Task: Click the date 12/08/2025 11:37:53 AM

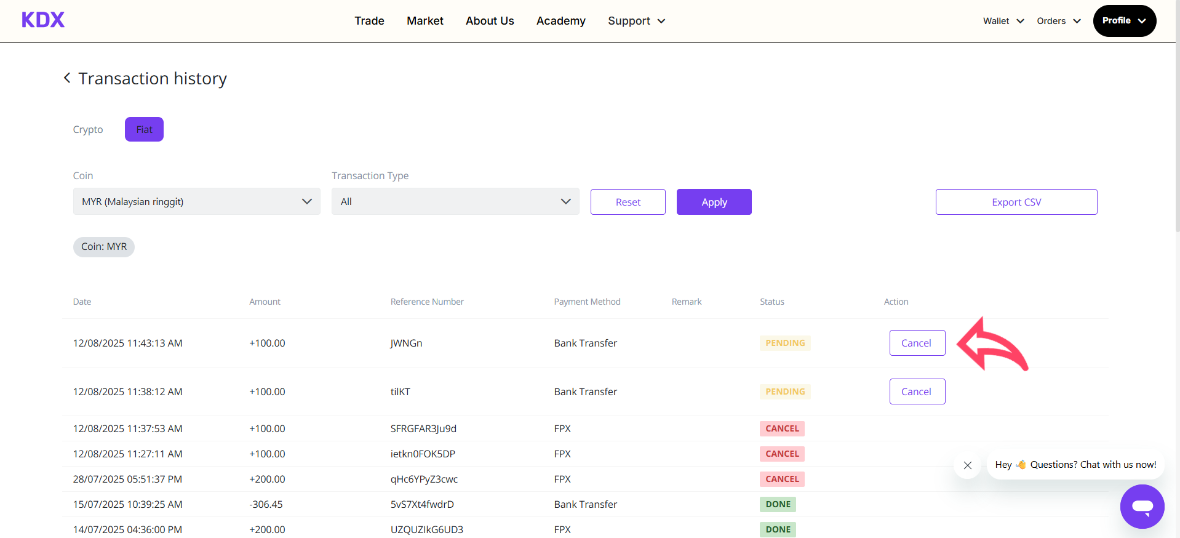Action: tap(127, 428)
